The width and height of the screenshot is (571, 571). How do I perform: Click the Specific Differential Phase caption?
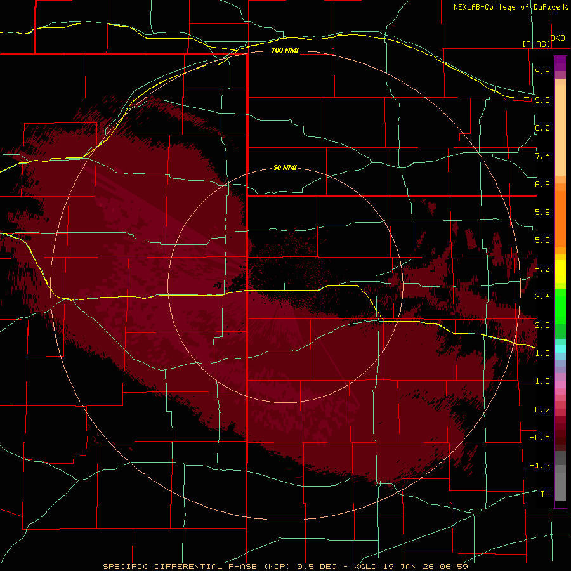click(x=285, y=567)
